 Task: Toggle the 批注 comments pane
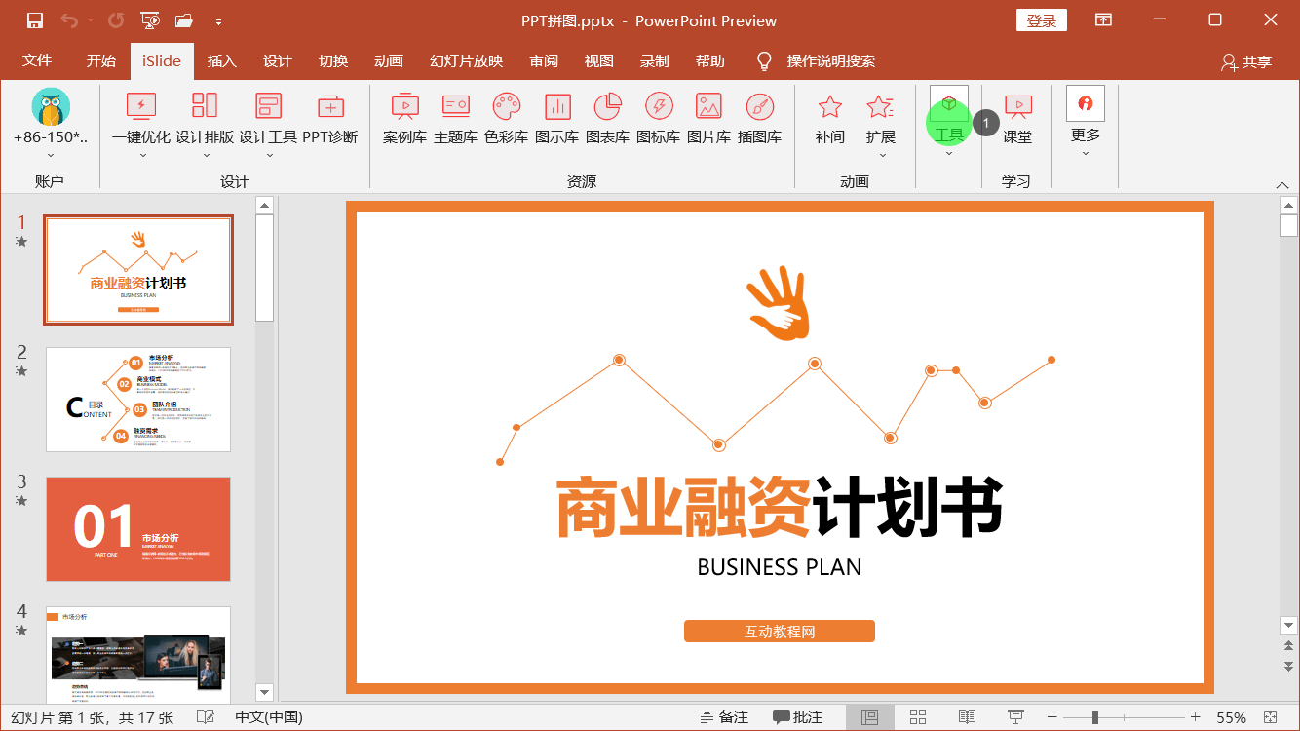pyautogui.click(x=798, y=717)
